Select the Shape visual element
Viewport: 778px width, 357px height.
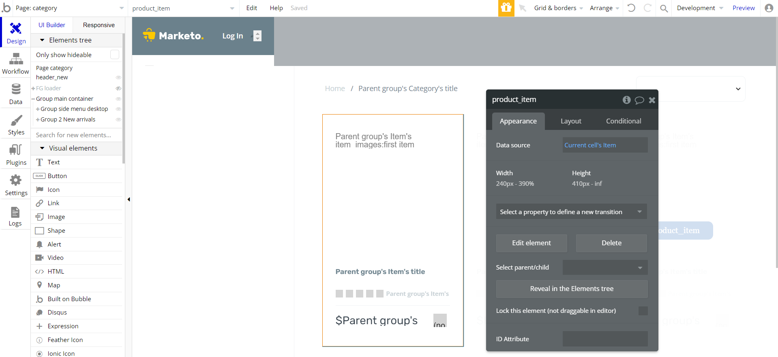pyautogui.click(x=77, y=231)
